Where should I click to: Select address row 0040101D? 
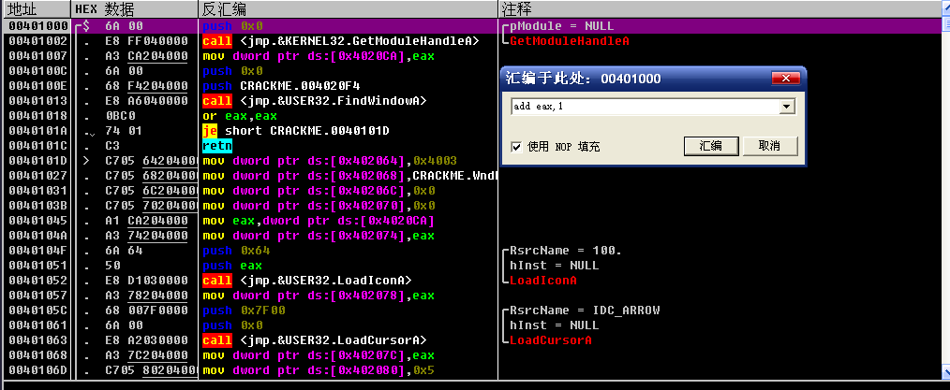tap(36, 160)
